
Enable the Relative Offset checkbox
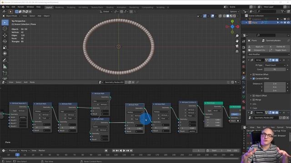(254, 74)
